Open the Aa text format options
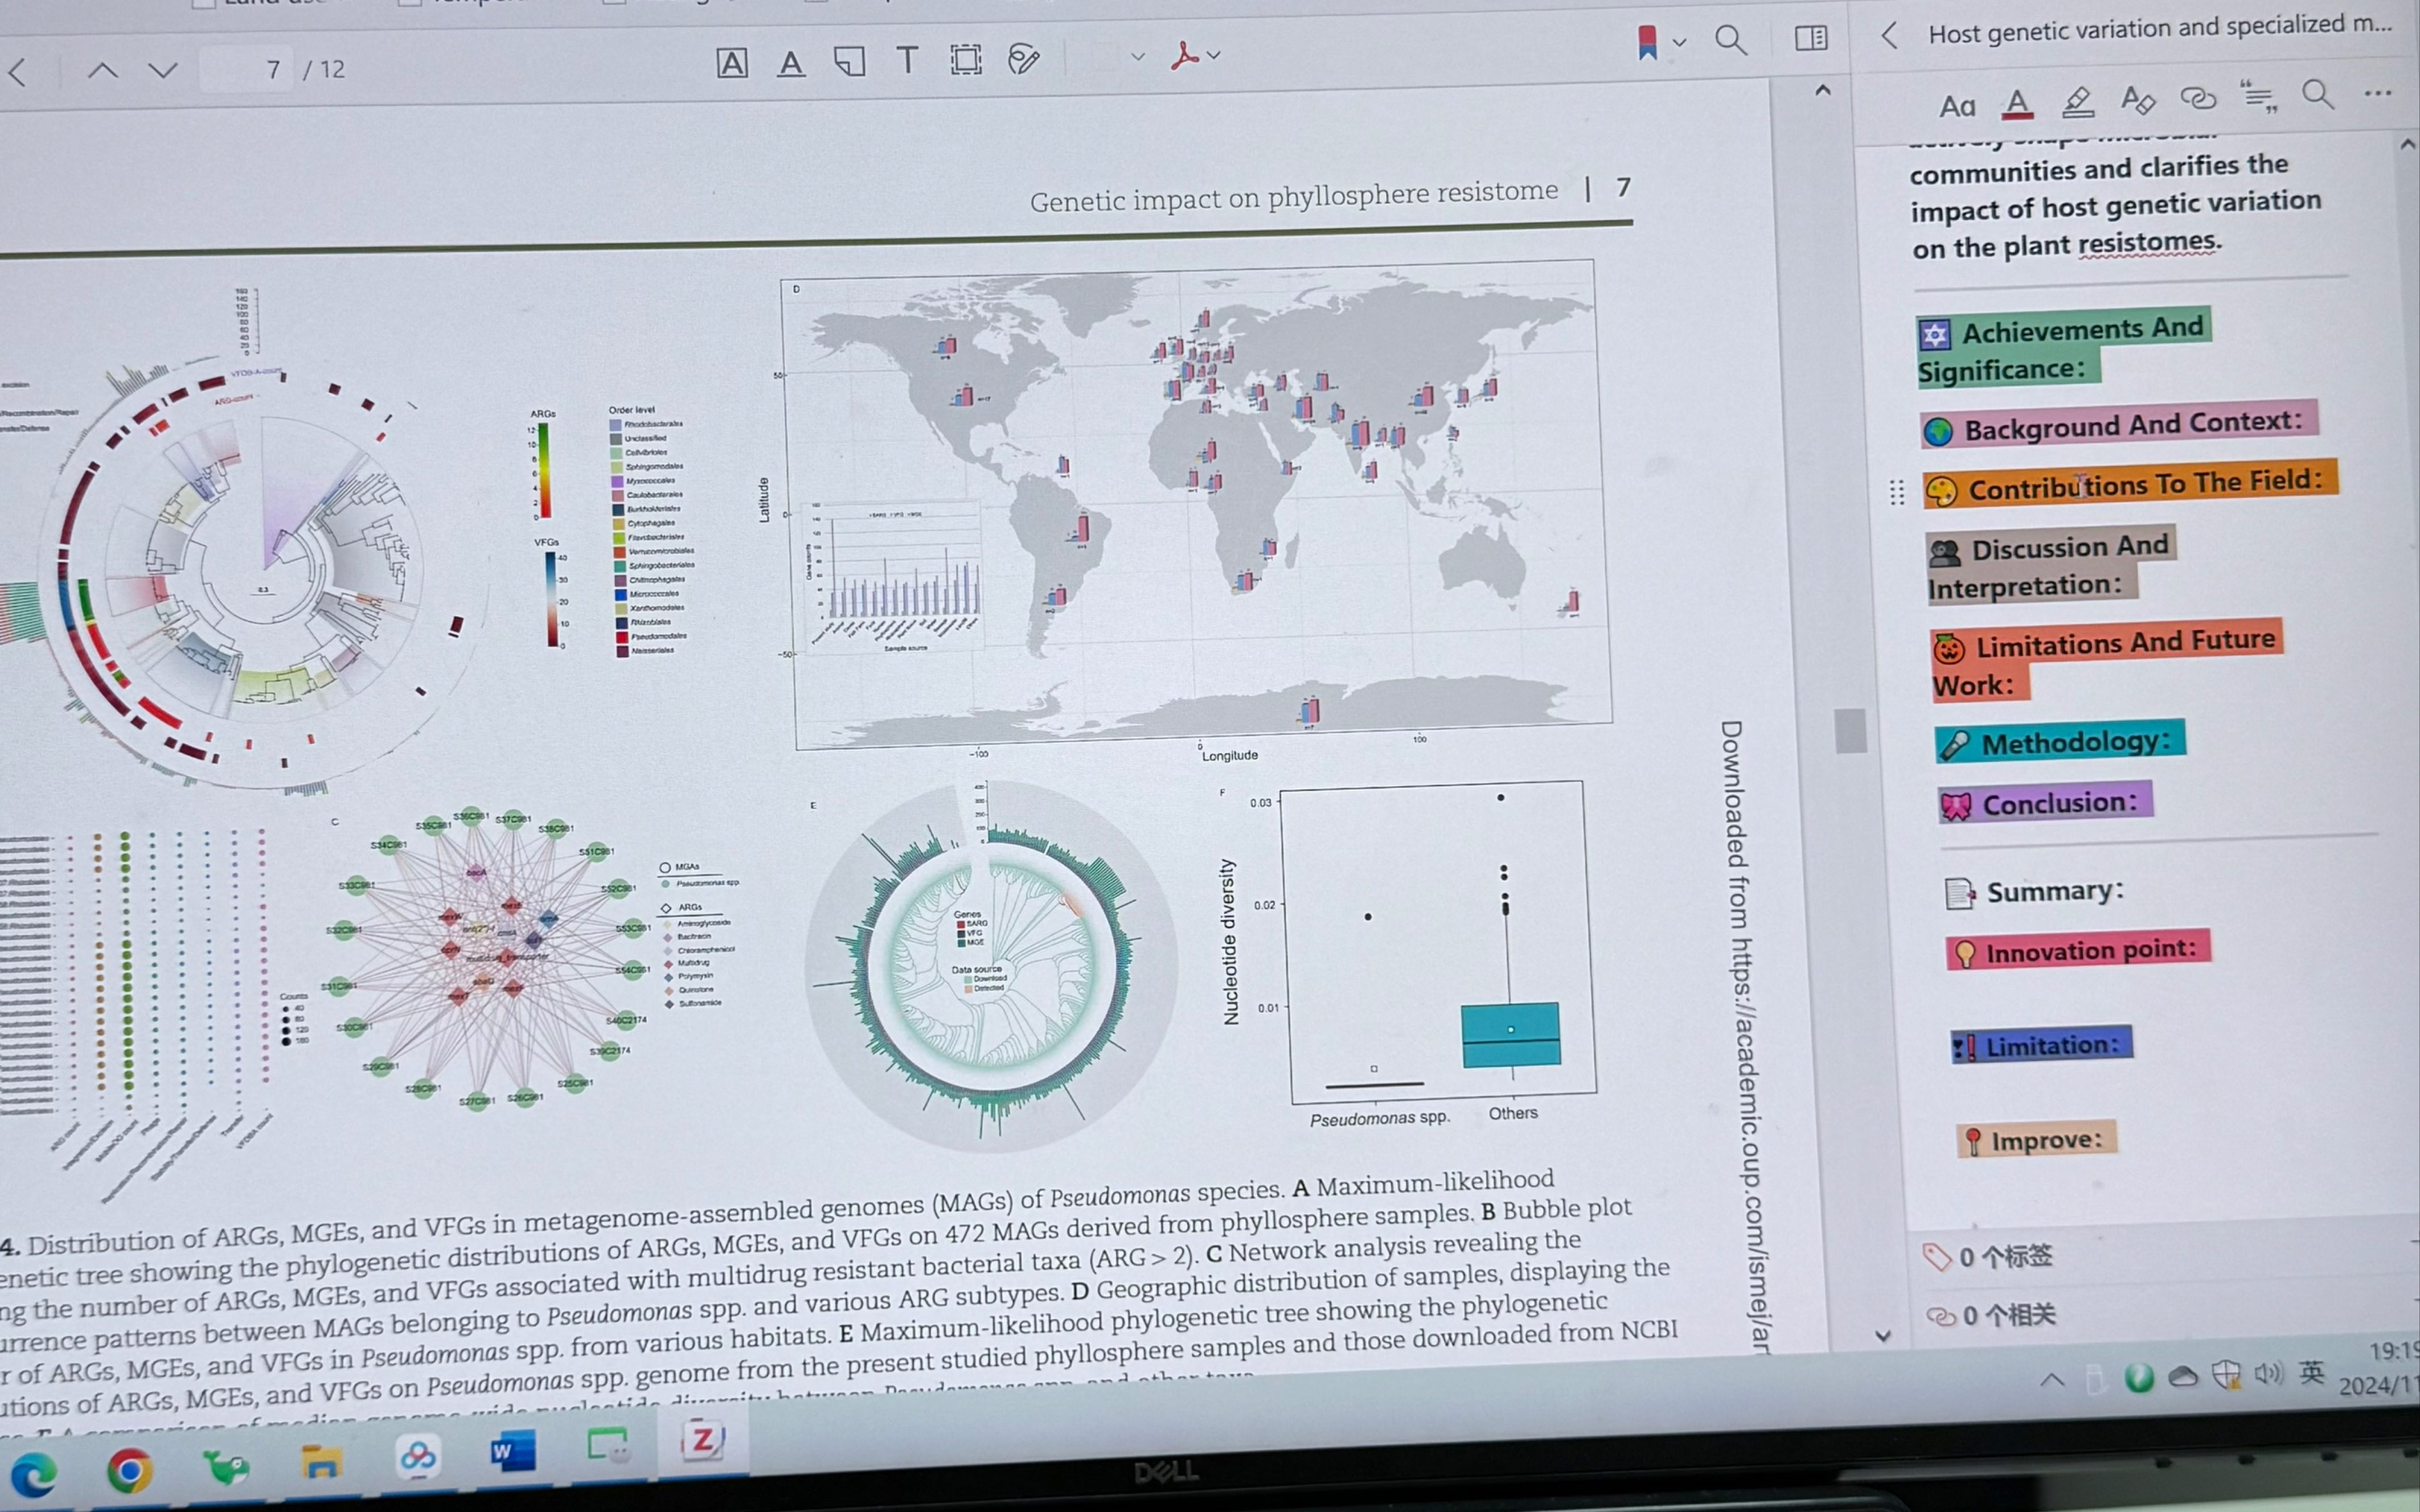 (1957, 106)
